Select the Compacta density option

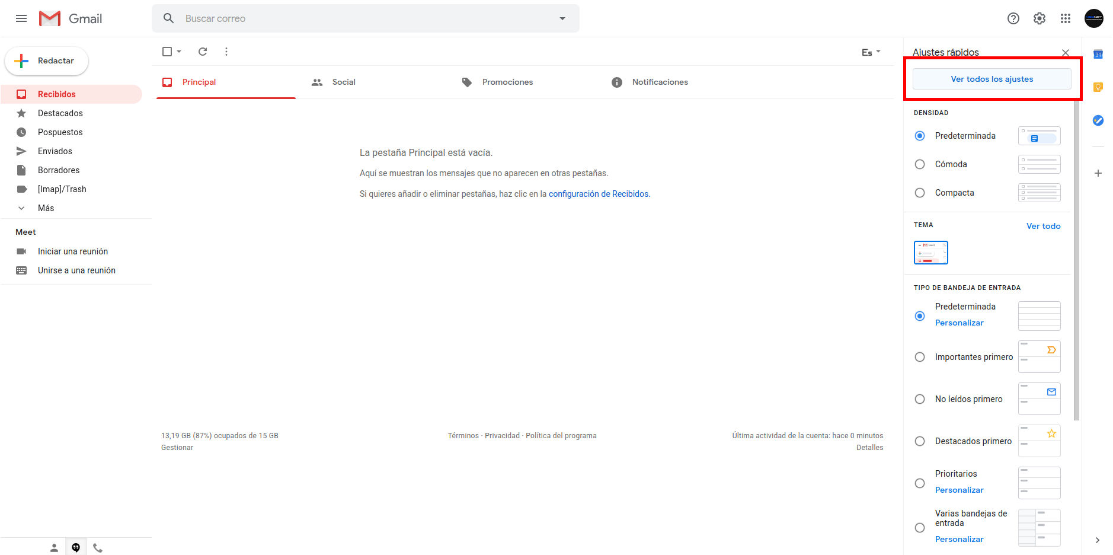(920, 193)
